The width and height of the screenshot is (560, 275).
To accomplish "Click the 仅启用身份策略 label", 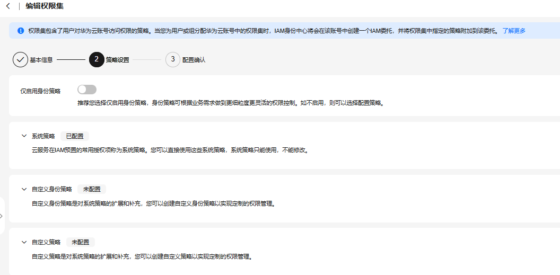I will point(40,91).
